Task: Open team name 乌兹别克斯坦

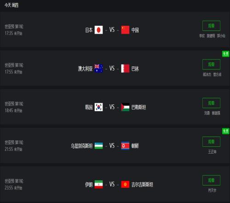Action: pyautogui.click(x=81, y=146)
